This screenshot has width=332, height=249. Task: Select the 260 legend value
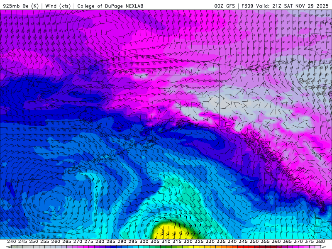[x=56, y=242]
